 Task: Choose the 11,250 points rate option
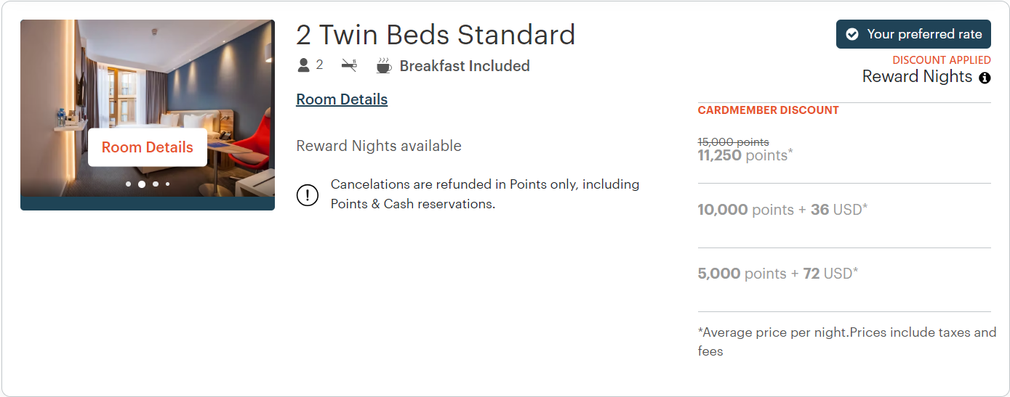(x=742, y=155)
